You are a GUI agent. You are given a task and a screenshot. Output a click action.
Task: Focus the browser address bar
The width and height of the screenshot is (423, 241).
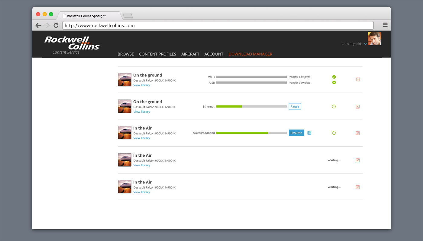(x=218, y=25)
